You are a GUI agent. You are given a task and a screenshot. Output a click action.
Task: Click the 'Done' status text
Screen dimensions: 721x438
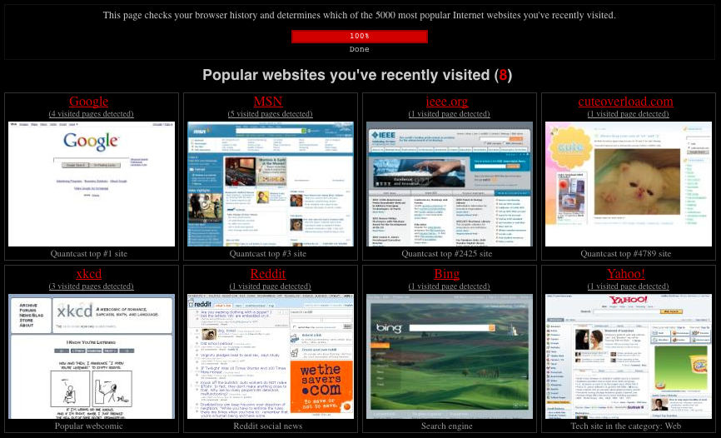coord(360,49)
